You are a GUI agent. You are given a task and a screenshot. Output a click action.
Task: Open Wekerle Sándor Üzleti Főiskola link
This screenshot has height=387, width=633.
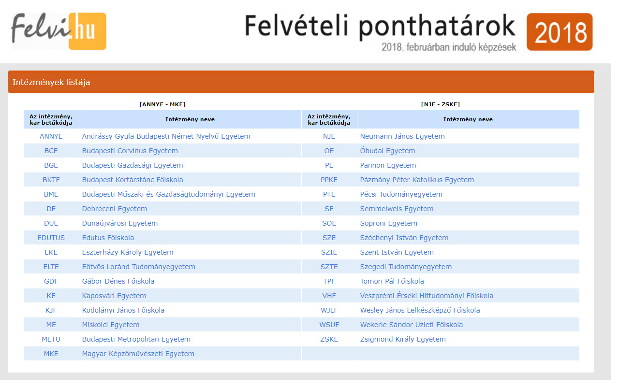pos(412,325)
